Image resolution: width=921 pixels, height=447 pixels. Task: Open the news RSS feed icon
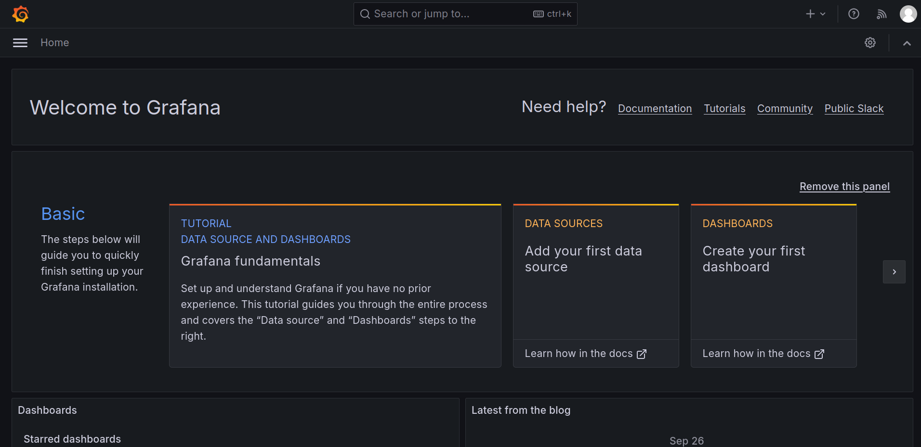tap(882, 14)
